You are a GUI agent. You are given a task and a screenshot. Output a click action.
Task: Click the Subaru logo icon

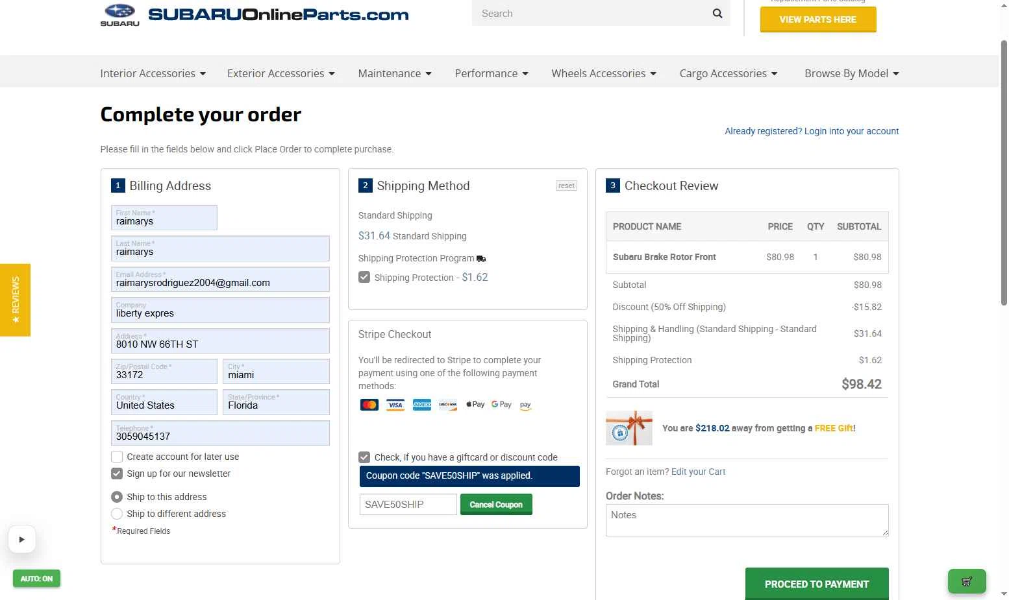(x=119, y=15)
